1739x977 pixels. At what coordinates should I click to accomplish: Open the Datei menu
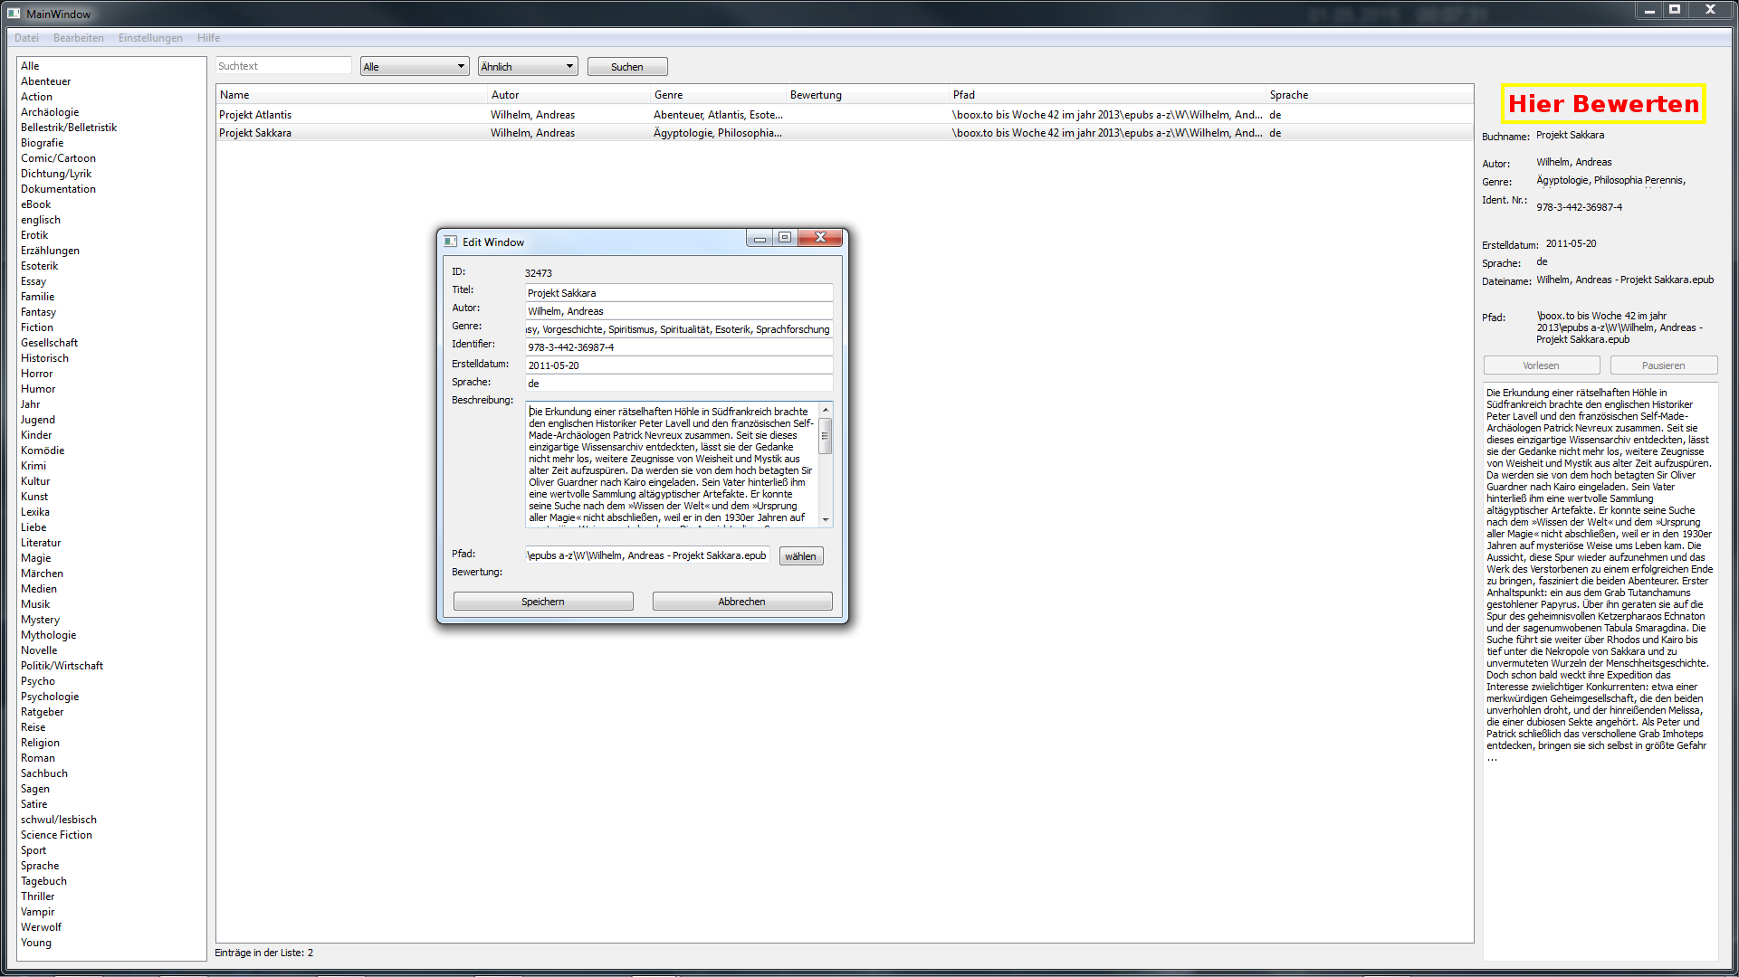click(x=26, y=38)
